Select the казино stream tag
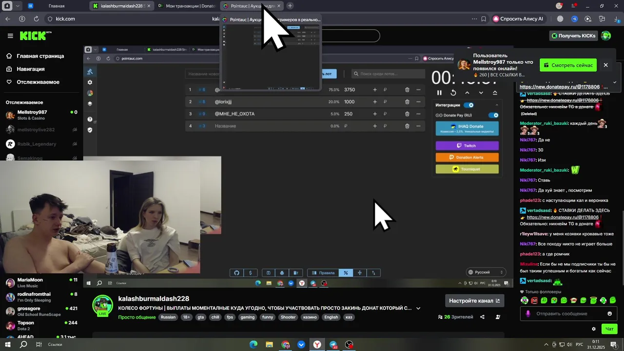This screenshot has height=351, width=624. coord(310,317)
